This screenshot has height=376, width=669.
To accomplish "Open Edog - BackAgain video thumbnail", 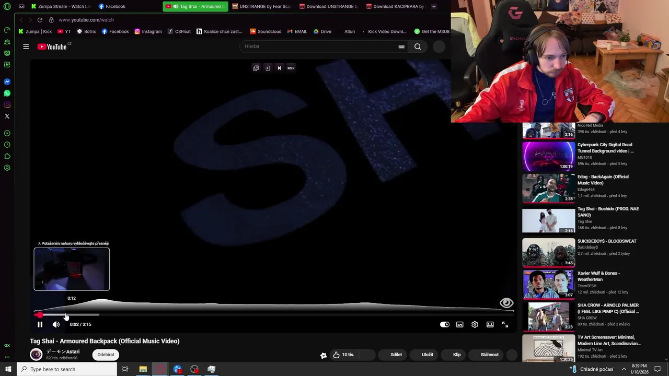I will click(x=549, y=187).
